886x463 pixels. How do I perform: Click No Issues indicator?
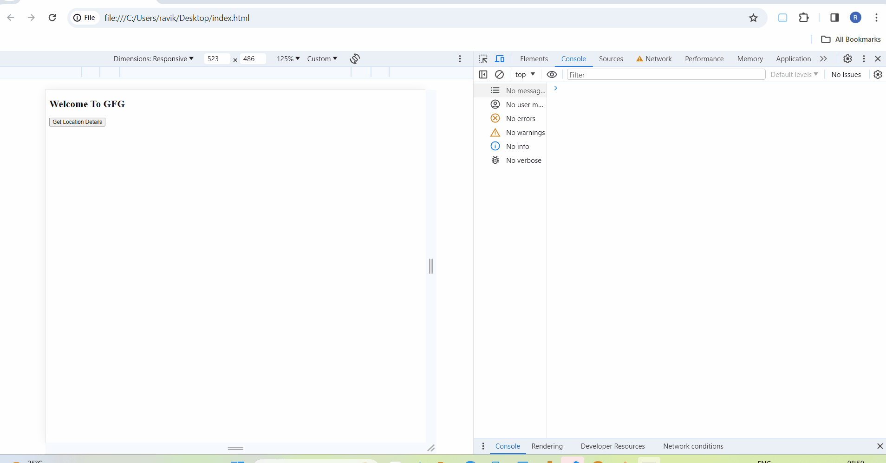846,74
